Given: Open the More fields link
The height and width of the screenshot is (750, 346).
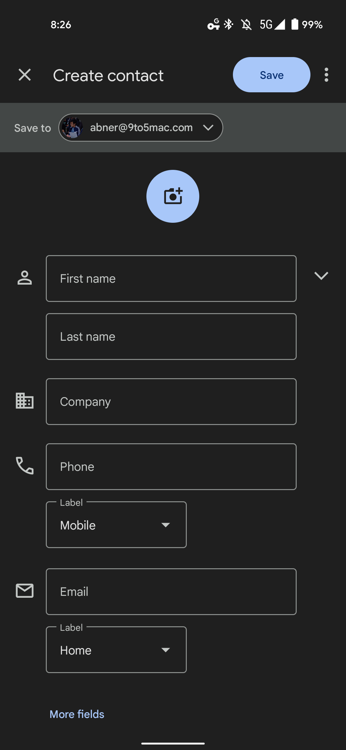Looking at the screenshot, I should point(77,714).
